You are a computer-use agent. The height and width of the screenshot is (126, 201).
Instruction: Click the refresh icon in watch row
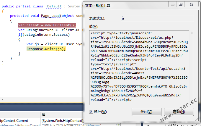click(x=118, y=125)
